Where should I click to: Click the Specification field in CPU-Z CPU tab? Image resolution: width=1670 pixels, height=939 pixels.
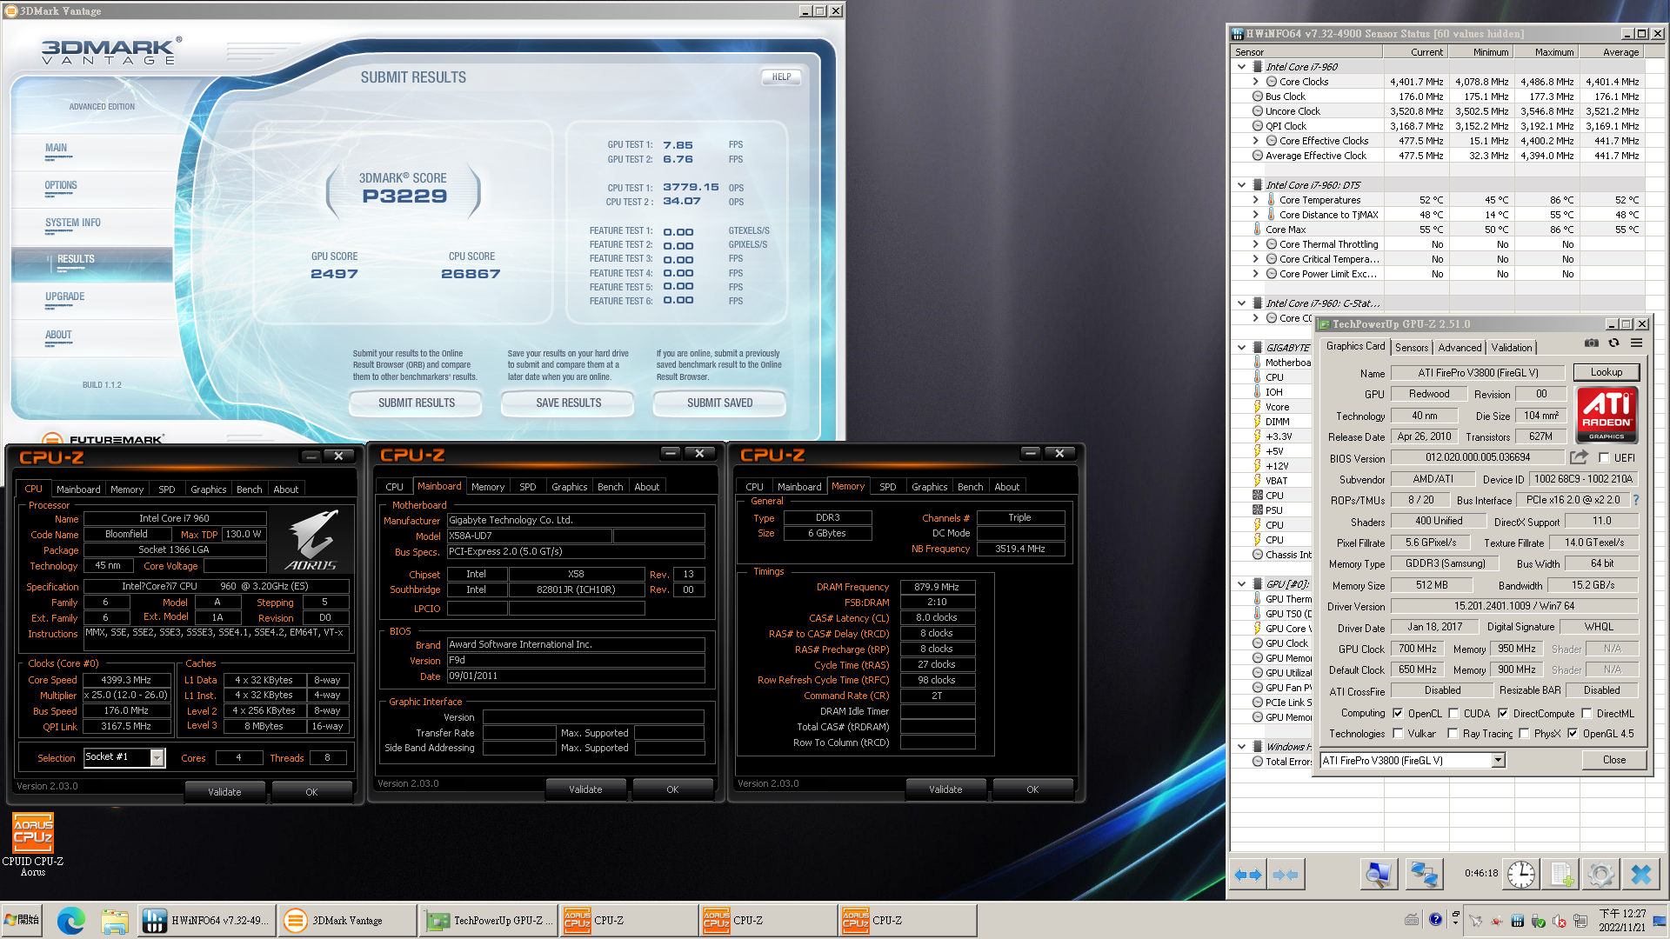point(217,587)
